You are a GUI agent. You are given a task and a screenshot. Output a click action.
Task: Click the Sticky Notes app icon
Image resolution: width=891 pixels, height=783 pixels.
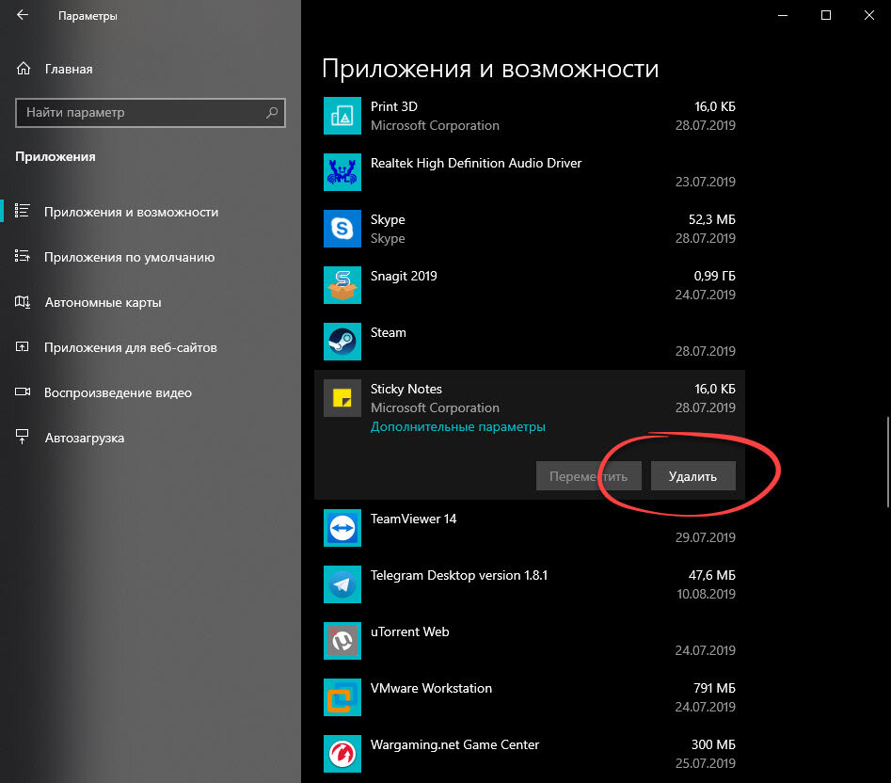(x=342, y=398)
